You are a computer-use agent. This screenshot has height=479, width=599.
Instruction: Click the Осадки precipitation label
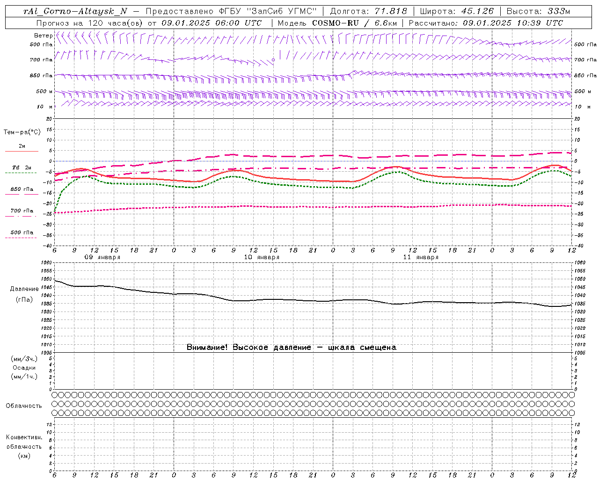24,368
